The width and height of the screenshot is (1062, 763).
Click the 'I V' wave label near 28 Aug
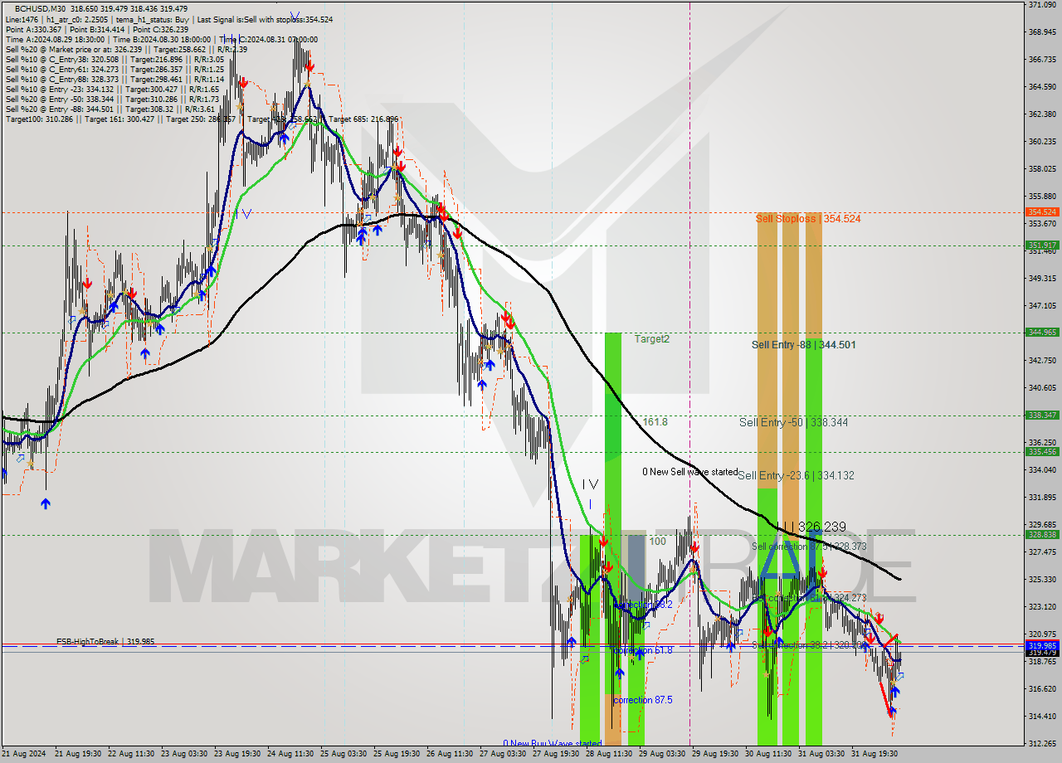(589, 484)
